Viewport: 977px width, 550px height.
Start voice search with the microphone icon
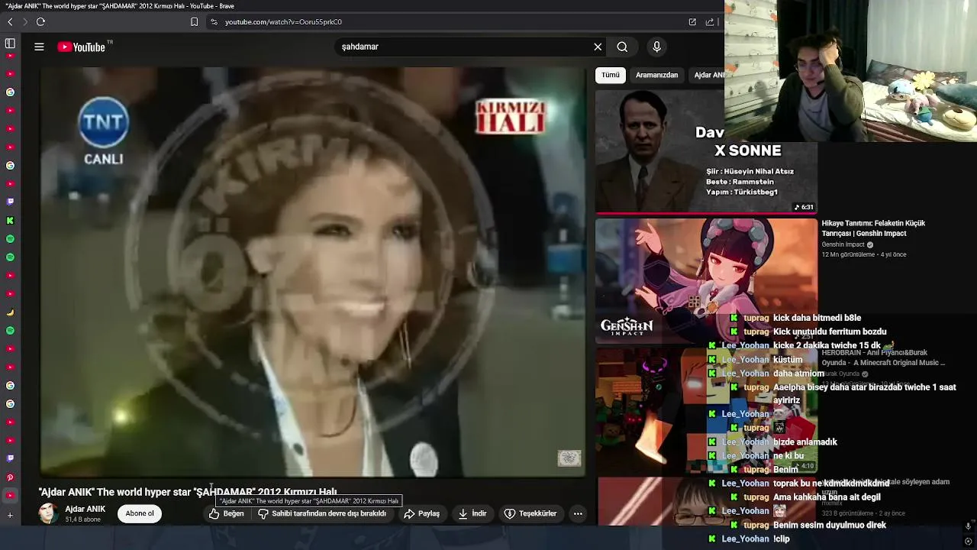coord(656,47)
